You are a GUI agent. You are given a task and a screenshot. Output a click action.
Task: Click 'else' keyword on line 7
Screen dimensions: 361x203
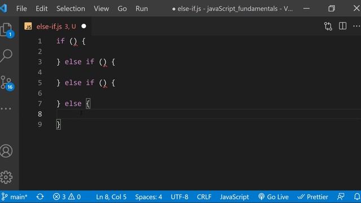tap(73, 104)
